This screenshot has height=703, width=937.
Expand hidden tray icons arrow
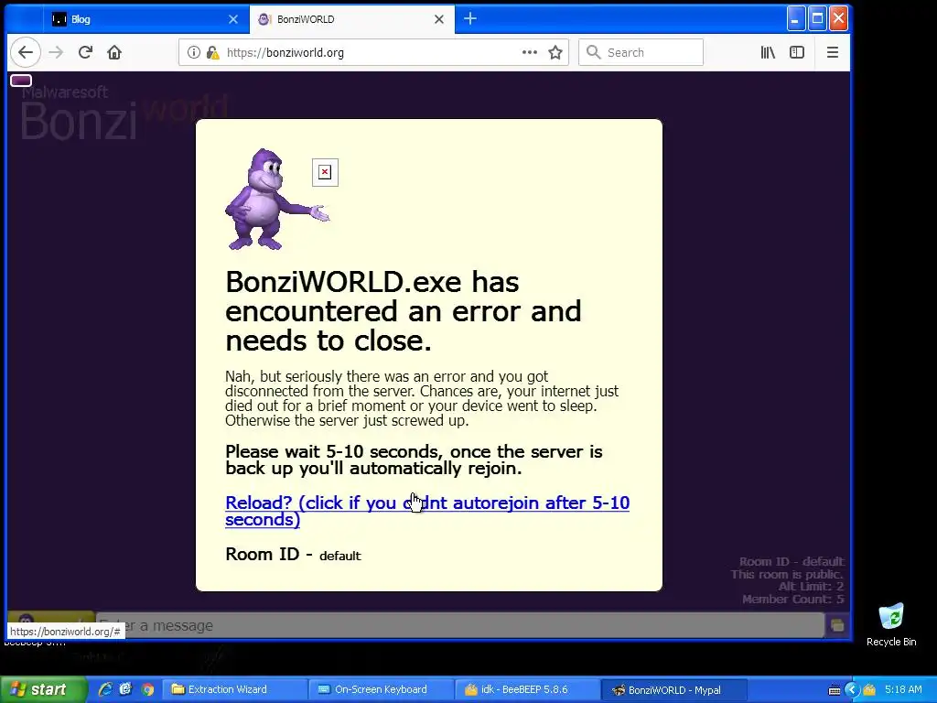(852, 690)
